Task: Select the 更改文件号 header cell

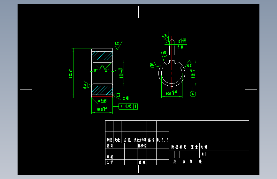Action: click(141, 140)
